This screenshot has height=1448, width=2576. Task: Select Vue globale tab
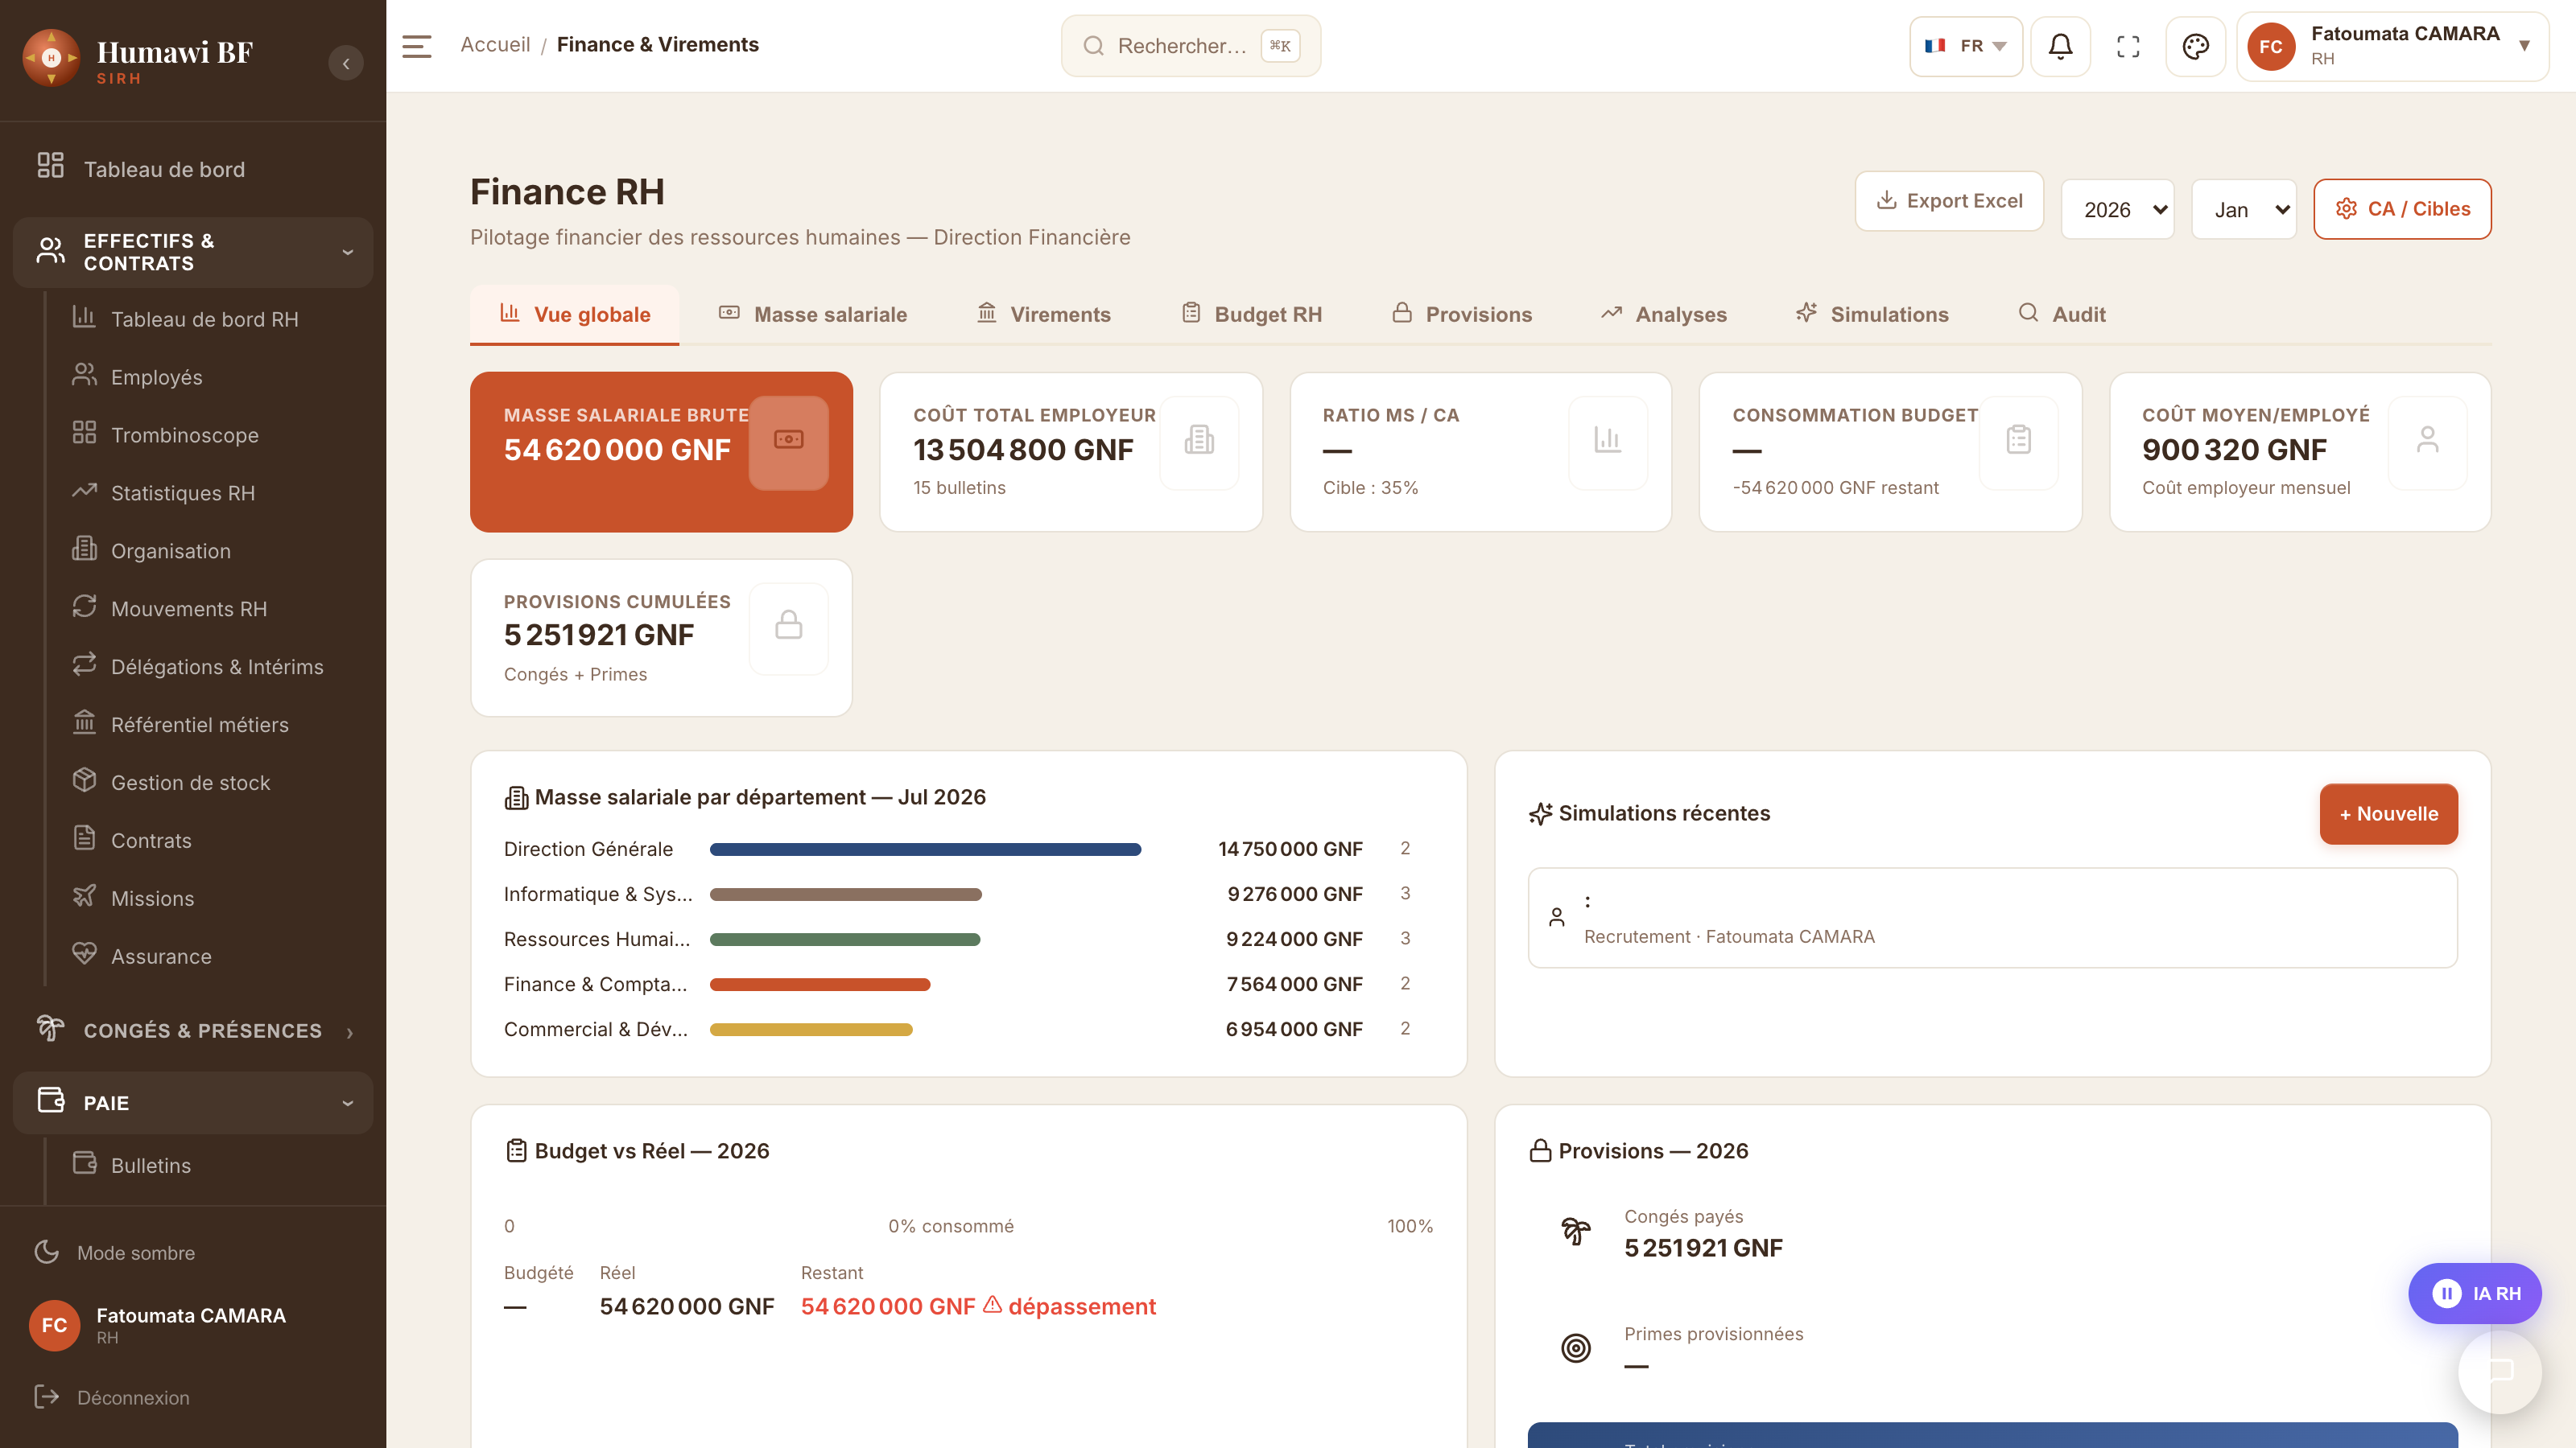click(574, 314)
